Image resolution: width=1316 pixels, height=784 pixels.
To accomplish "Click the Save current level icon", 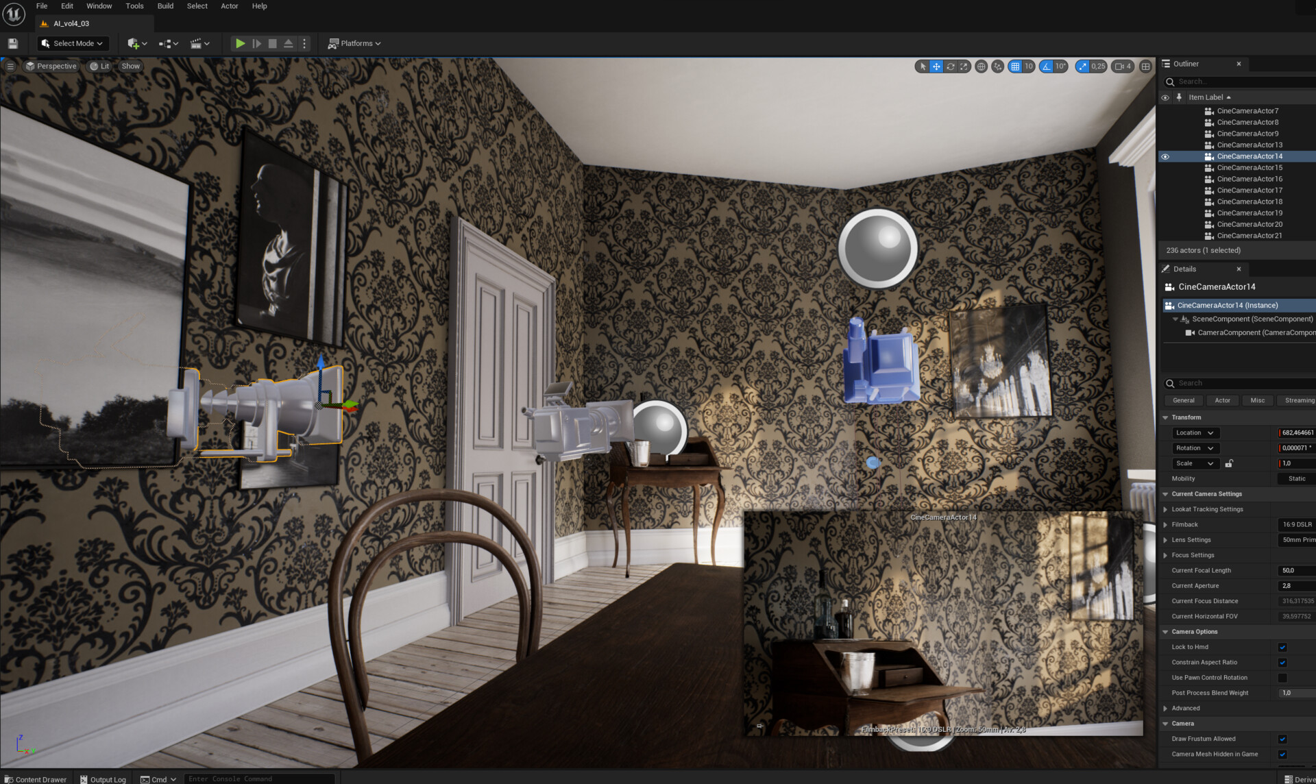I will tap(12, 43).
